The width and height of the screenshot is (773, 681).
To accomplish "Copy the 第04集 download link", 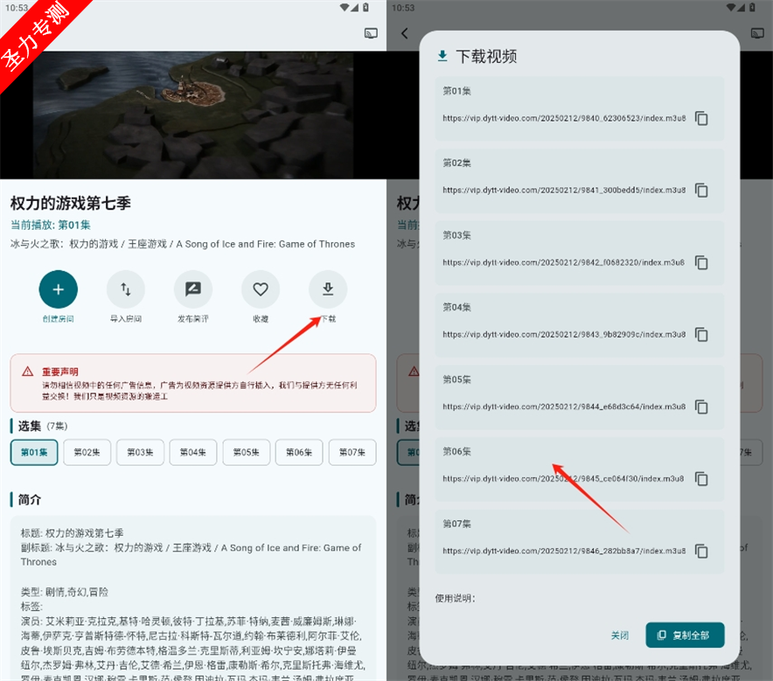I will coord(701,335).
